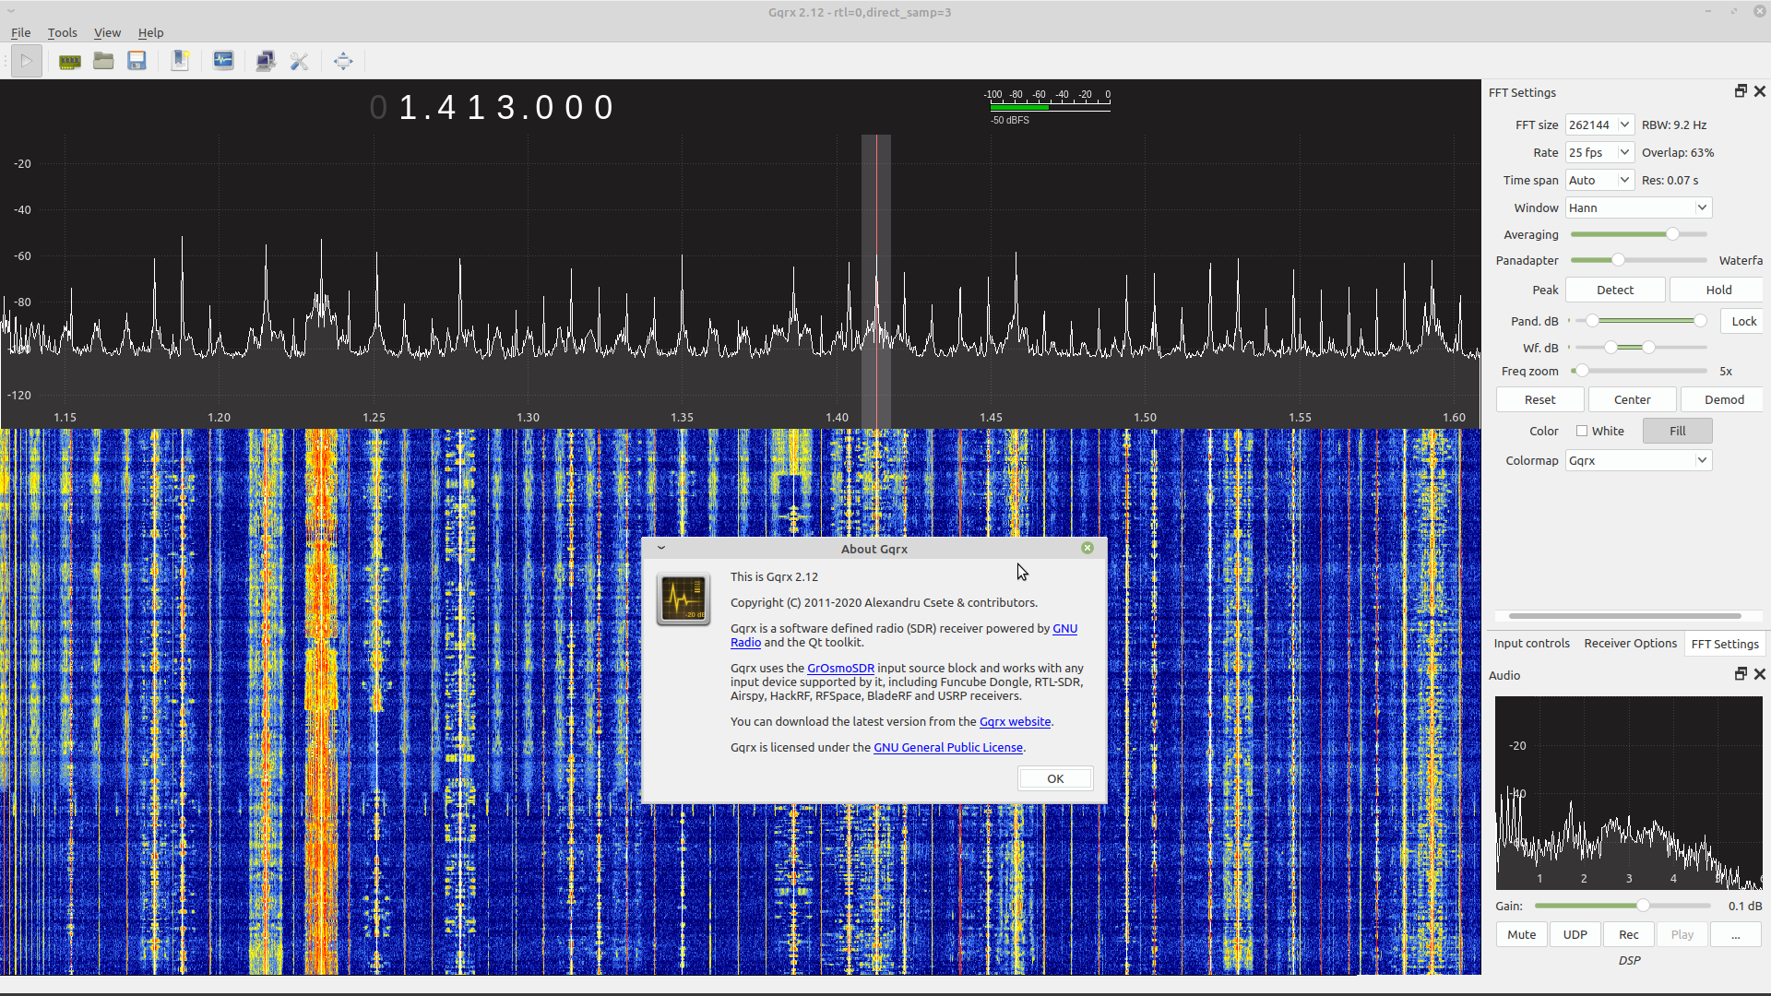This screenshot has height=996, width=1771.
Task: Click the save settings floppy icon
Action: tap(137, 62)
